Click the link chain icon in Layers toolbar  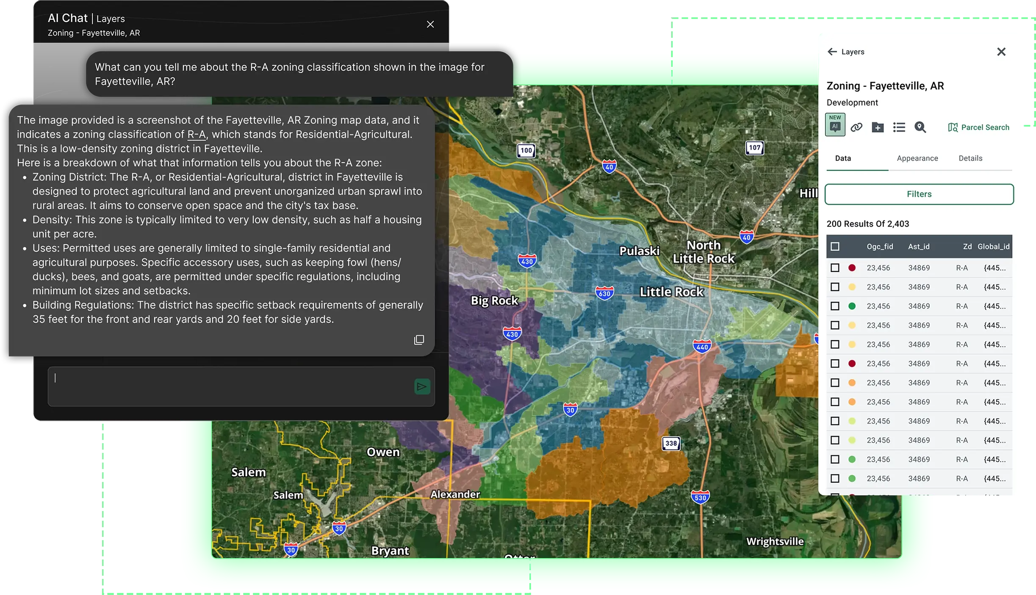click(856, 127)
